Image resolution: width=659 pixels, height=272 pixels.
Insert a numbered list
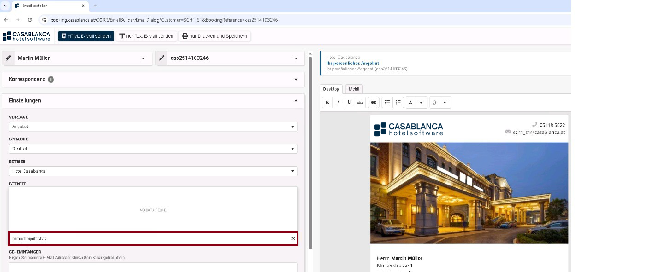click(x=398, y=103)
